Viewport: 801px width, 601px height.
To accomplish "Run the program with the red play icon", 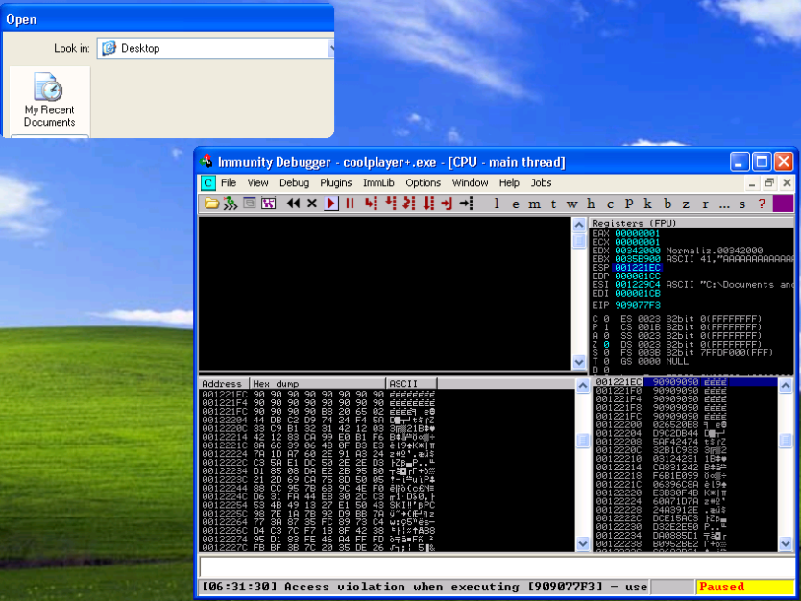I will click(331, 204).
